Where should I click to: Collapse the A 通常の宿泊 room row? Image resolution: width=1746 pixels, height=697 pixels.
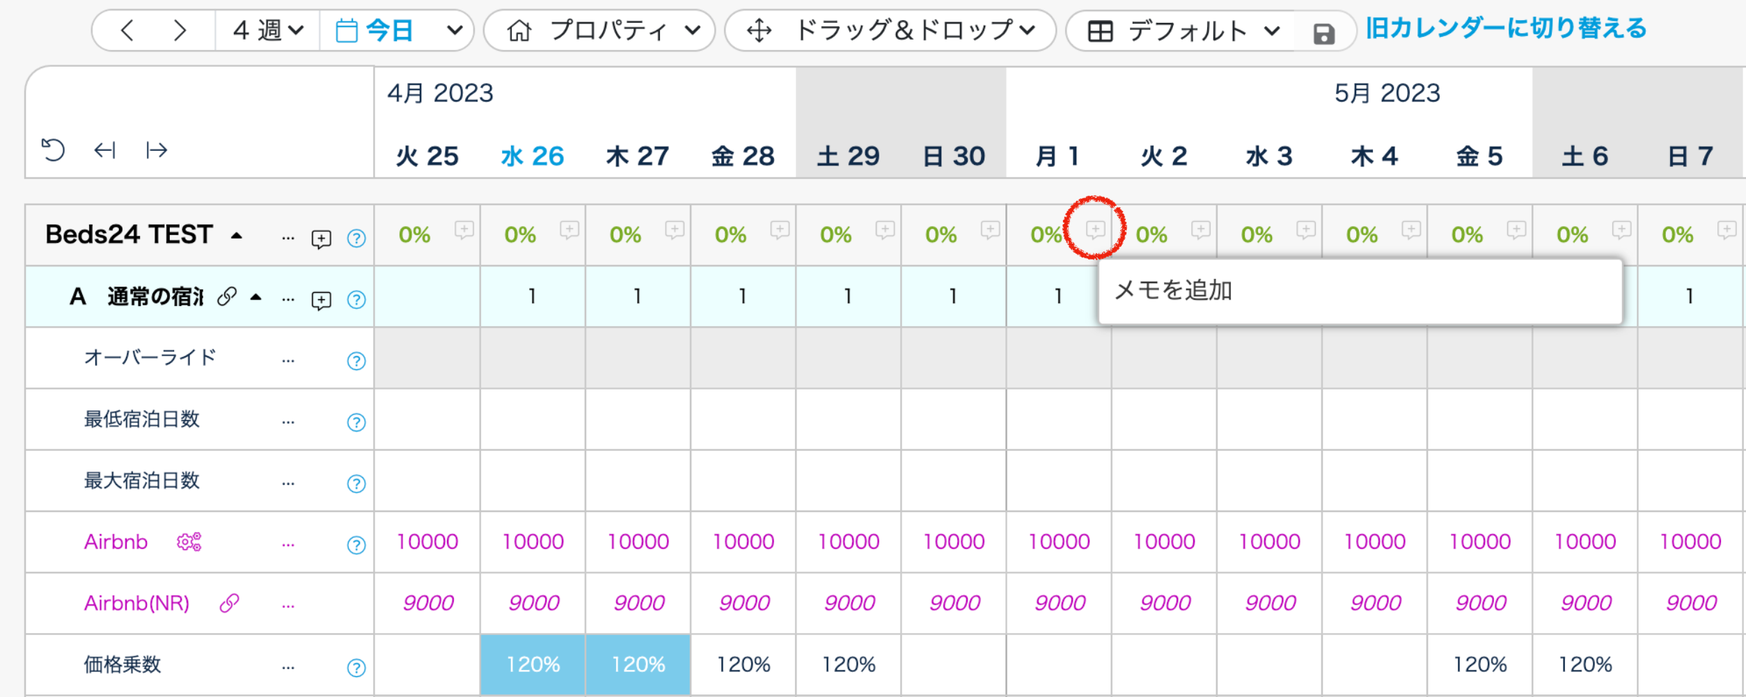[x=256, y=297]
